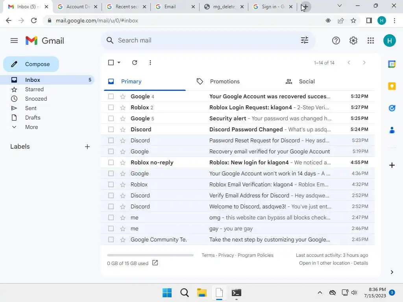This screenshot has width=403, height=302.
Task: Click the Gmail logo
Action: [x=45, y=41]
